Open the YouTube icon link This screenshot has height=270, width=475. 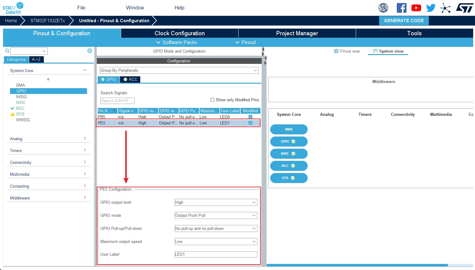click(416, 8)
